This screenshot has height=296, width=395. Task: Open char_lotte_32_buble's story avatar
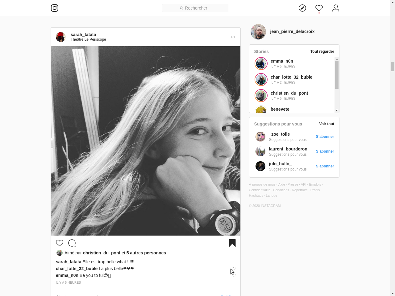click(261, 80)
